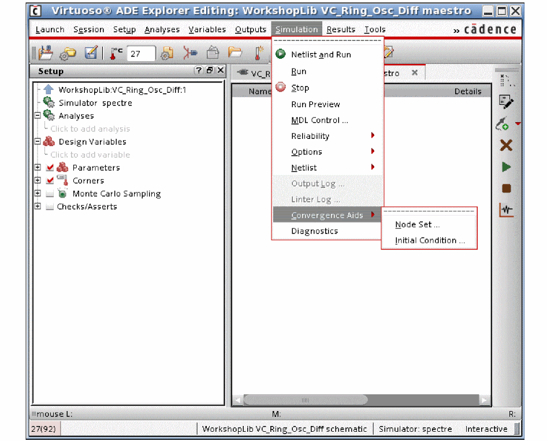547x441 pixels.
Task: Open the Session menu
Action: (88, 29)
